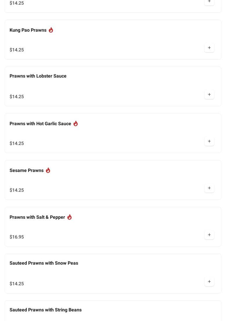Click spicy flame icon beside Sesame Prawns
This screenshot has height=321, width=226.
48,170
